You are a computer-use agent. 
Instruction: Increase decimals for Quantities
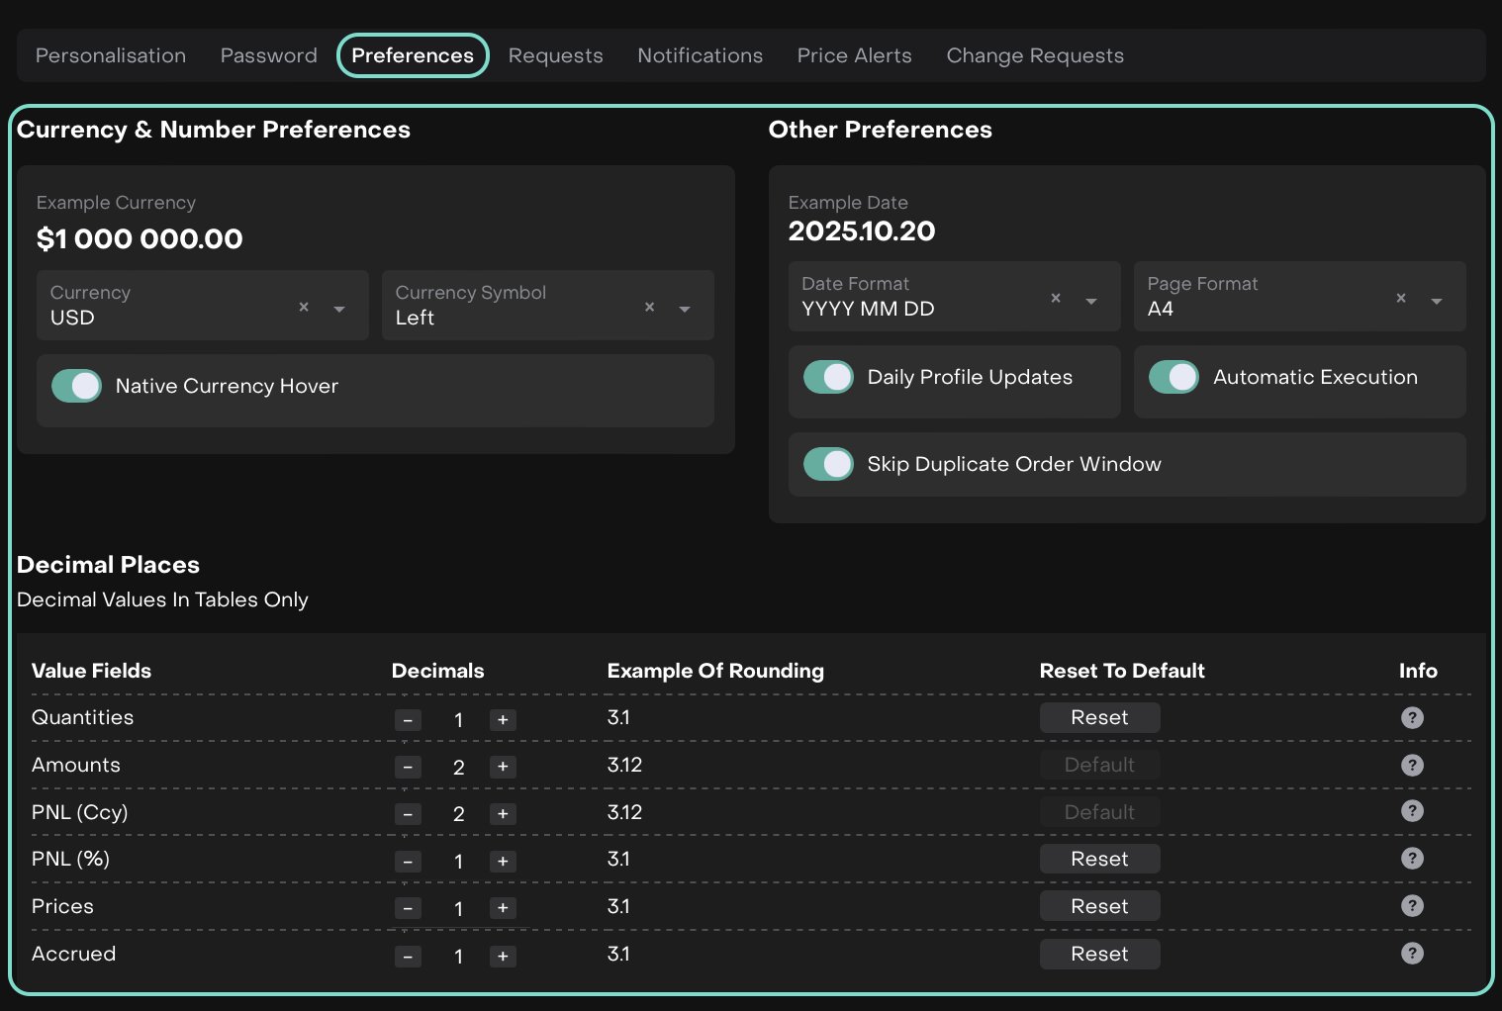click(503, 720)
